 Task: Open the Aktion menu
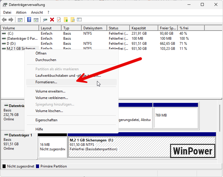click(21, 12)
